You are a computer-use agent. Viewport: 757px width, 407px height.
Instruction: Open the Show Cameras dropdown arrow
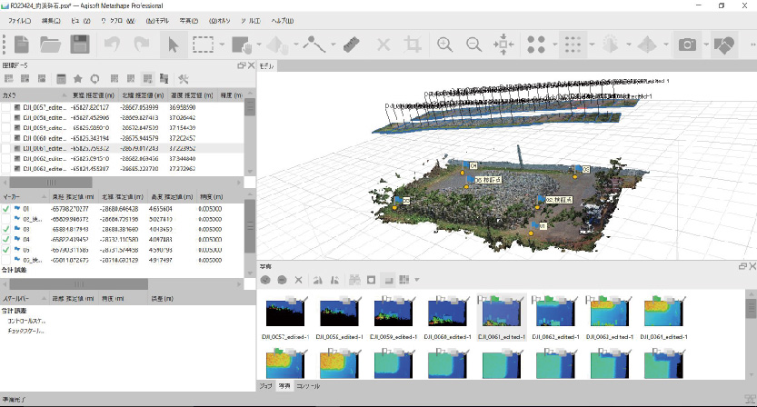[706, 45]
